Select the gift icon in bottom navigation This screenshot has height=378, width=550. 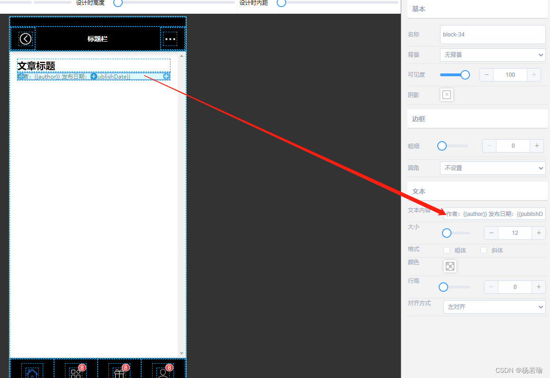119,373
